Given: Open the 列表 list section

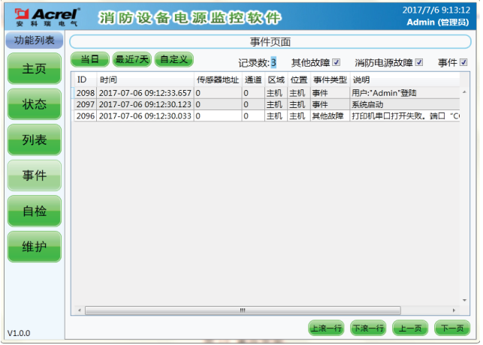Looking at the screenshot, I should tap(34, 140).
